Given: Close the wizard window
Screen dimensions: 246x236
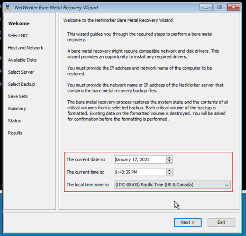Looking at the screenshot, I should pos(234,7).
